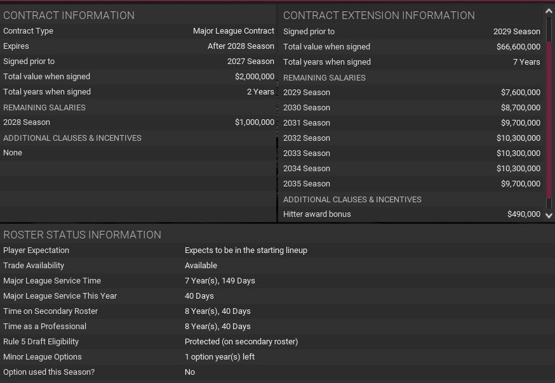555x383 pixels.
Task: Click the Player Expectation value text
Action: (246, 250)
